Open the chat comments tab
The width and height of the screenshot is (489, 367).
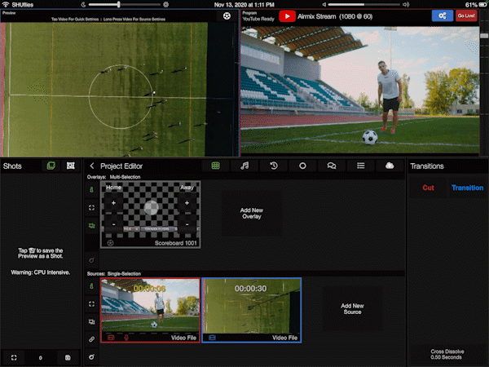pos(332,166)
